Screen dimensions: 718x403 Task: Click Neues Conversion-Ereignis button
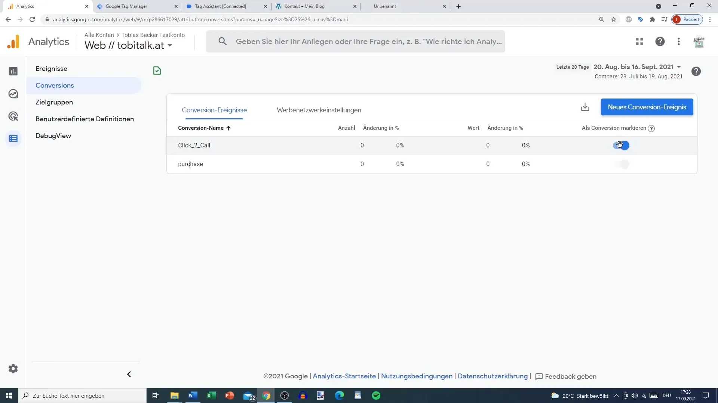[x=647, y=107]
